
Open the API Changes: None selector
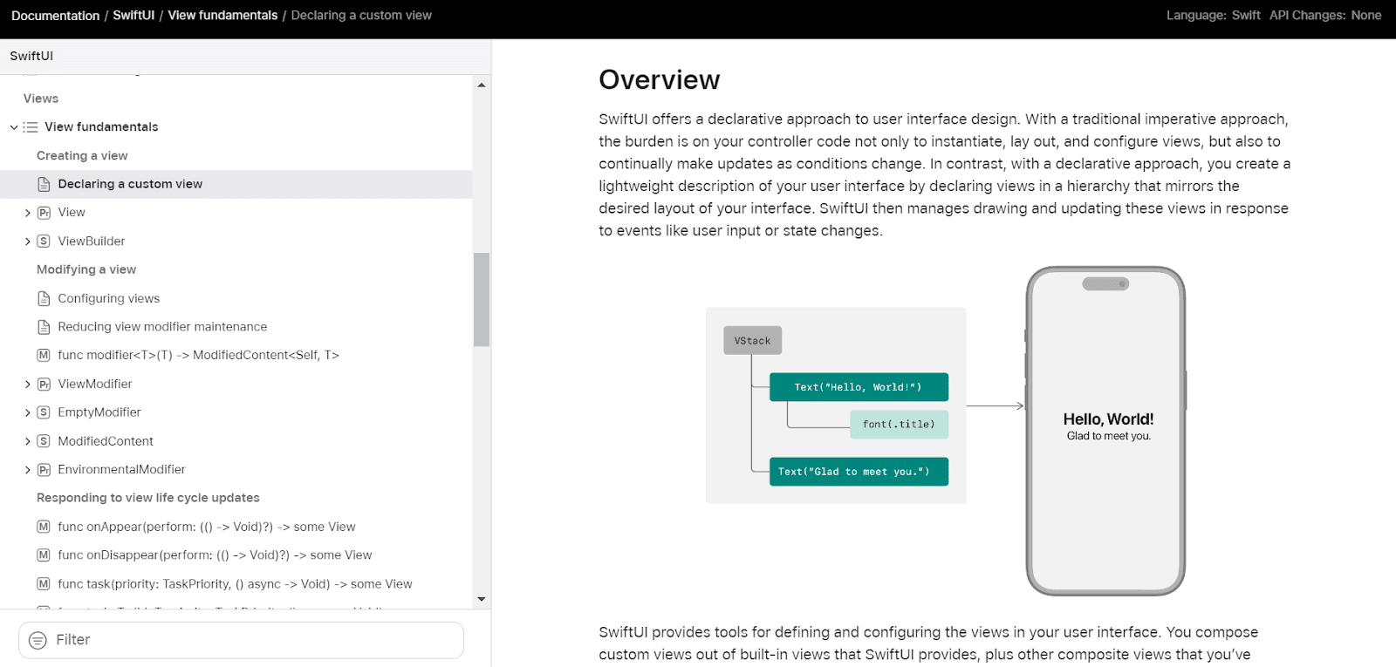[x=1325, y=16]
